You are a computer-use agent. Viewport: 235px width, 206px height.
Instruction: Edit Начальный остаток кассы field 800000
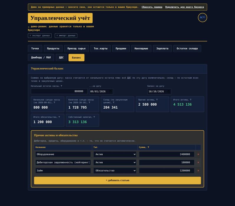59,91
